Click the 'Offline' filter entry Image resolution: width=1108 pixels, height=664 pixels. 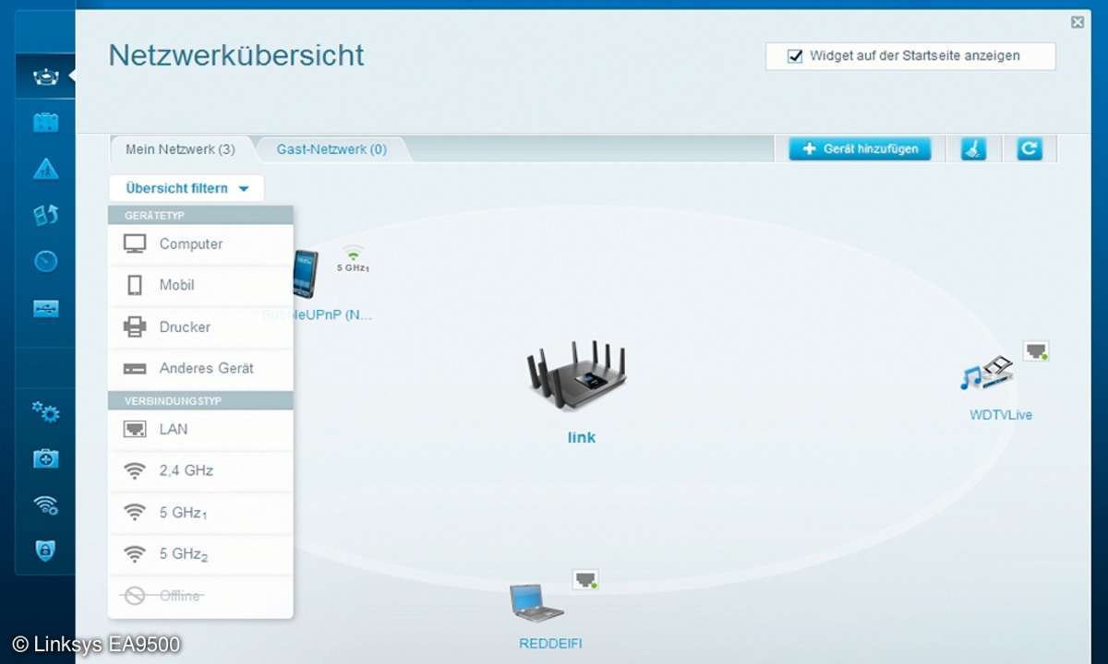200,596
